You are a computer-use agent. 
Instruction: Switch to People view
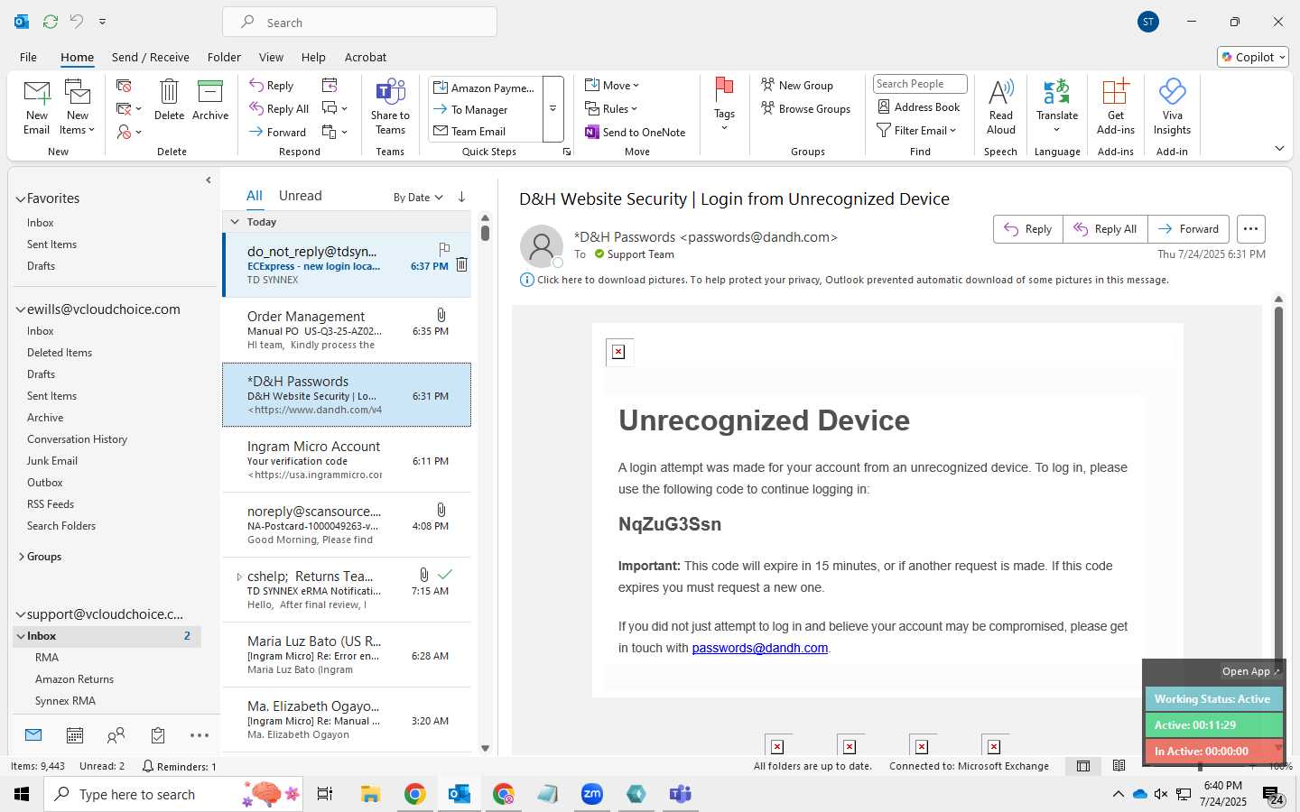click(116, 736)
